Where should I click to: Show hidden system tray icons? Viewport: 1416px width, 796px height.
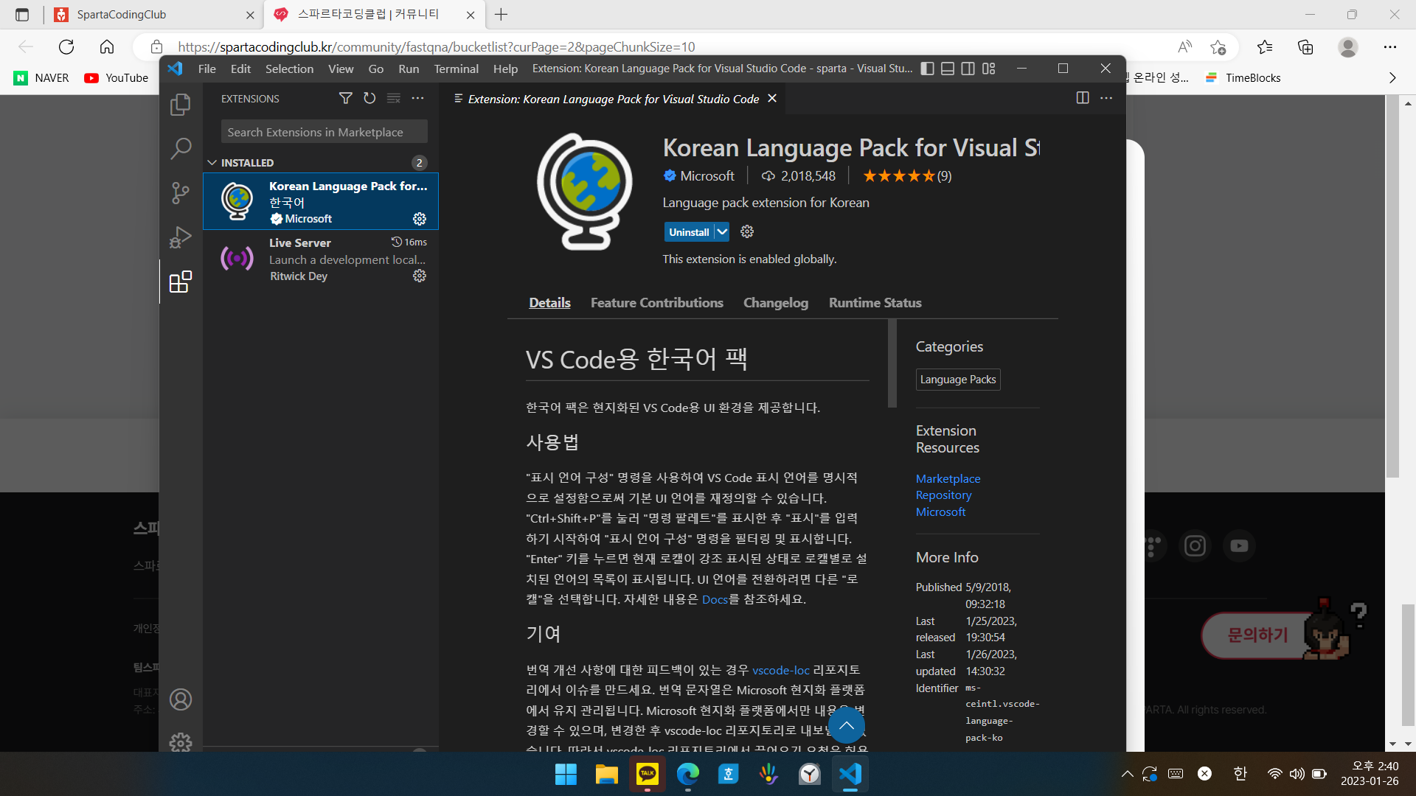point(1127,773)
